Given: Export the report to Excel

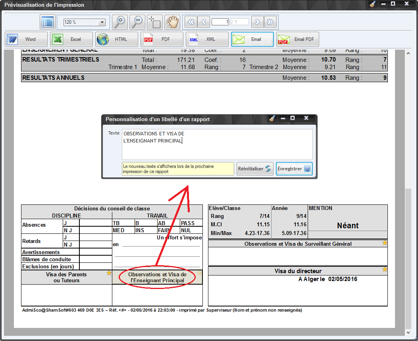Looking at the screenshot, I should click(x=71, y=39).
